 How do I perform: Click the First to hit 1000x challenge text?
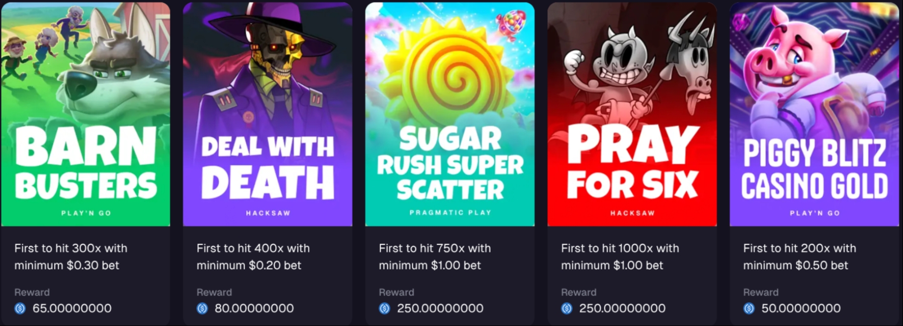pyautogui.click(x=619, y=256)
